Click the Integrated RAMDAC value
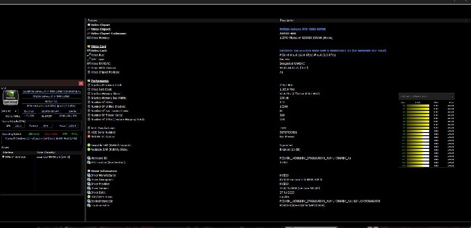The height and width of the screenshot is (228, 471). click(292, 64)
